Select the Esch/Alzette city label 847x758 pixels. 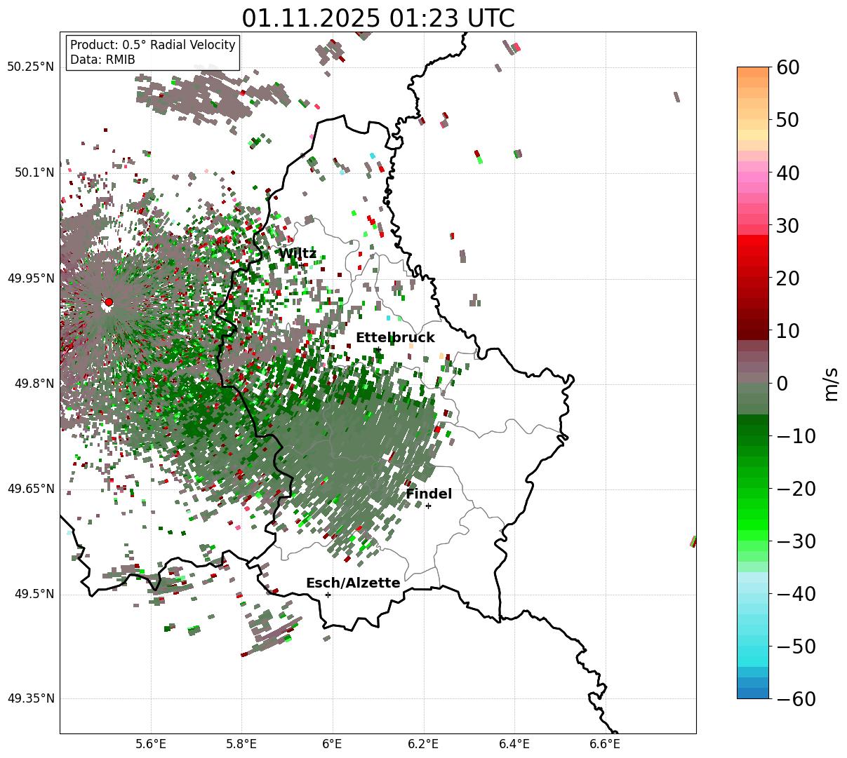tap(353, 583)
